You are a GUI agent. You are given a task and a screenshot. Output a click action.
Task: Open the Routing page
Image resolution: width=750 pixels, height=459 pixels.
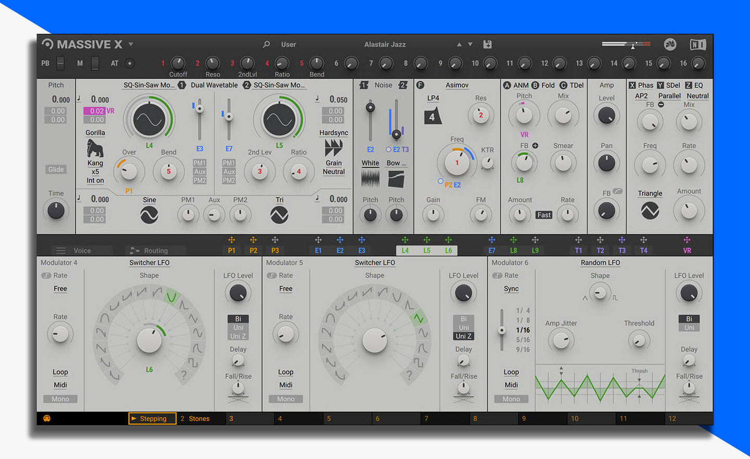[x=156, y=250]
